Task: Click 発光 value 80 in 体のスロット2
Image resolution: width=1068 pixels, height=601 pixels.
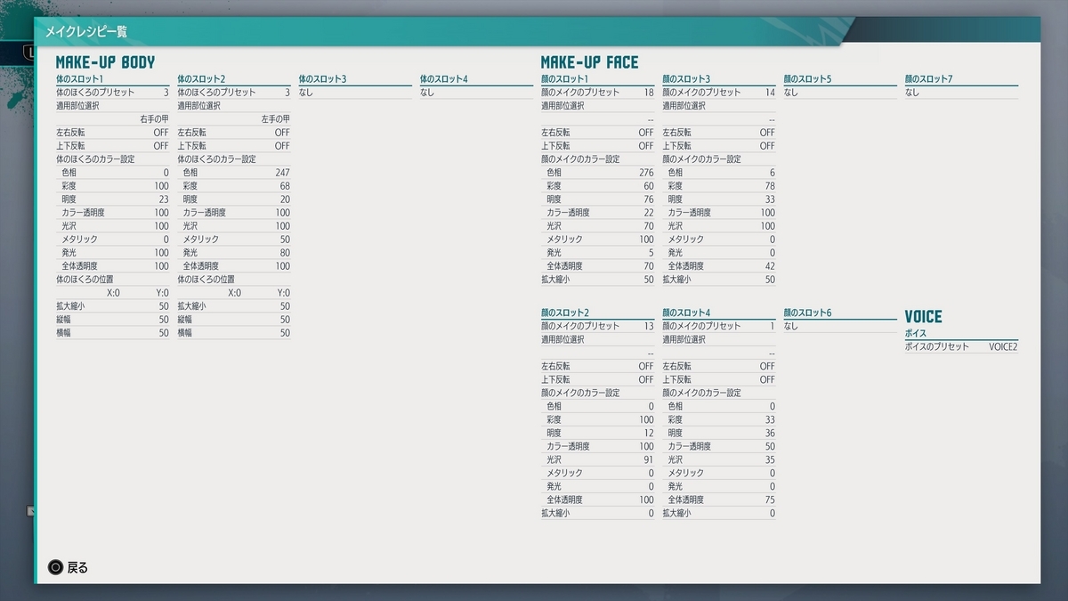Action: pyautogui.click(x=285, y=253)
